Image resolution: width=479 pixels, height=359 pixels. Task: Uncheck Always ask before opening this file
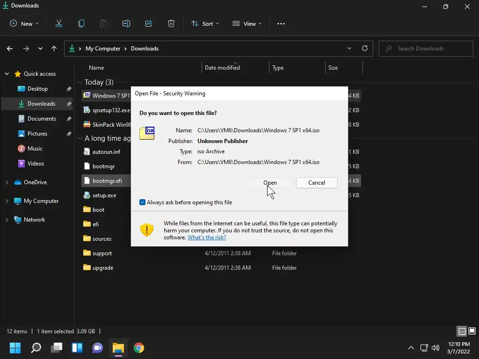pyautogui.click(x=142, y=202)
